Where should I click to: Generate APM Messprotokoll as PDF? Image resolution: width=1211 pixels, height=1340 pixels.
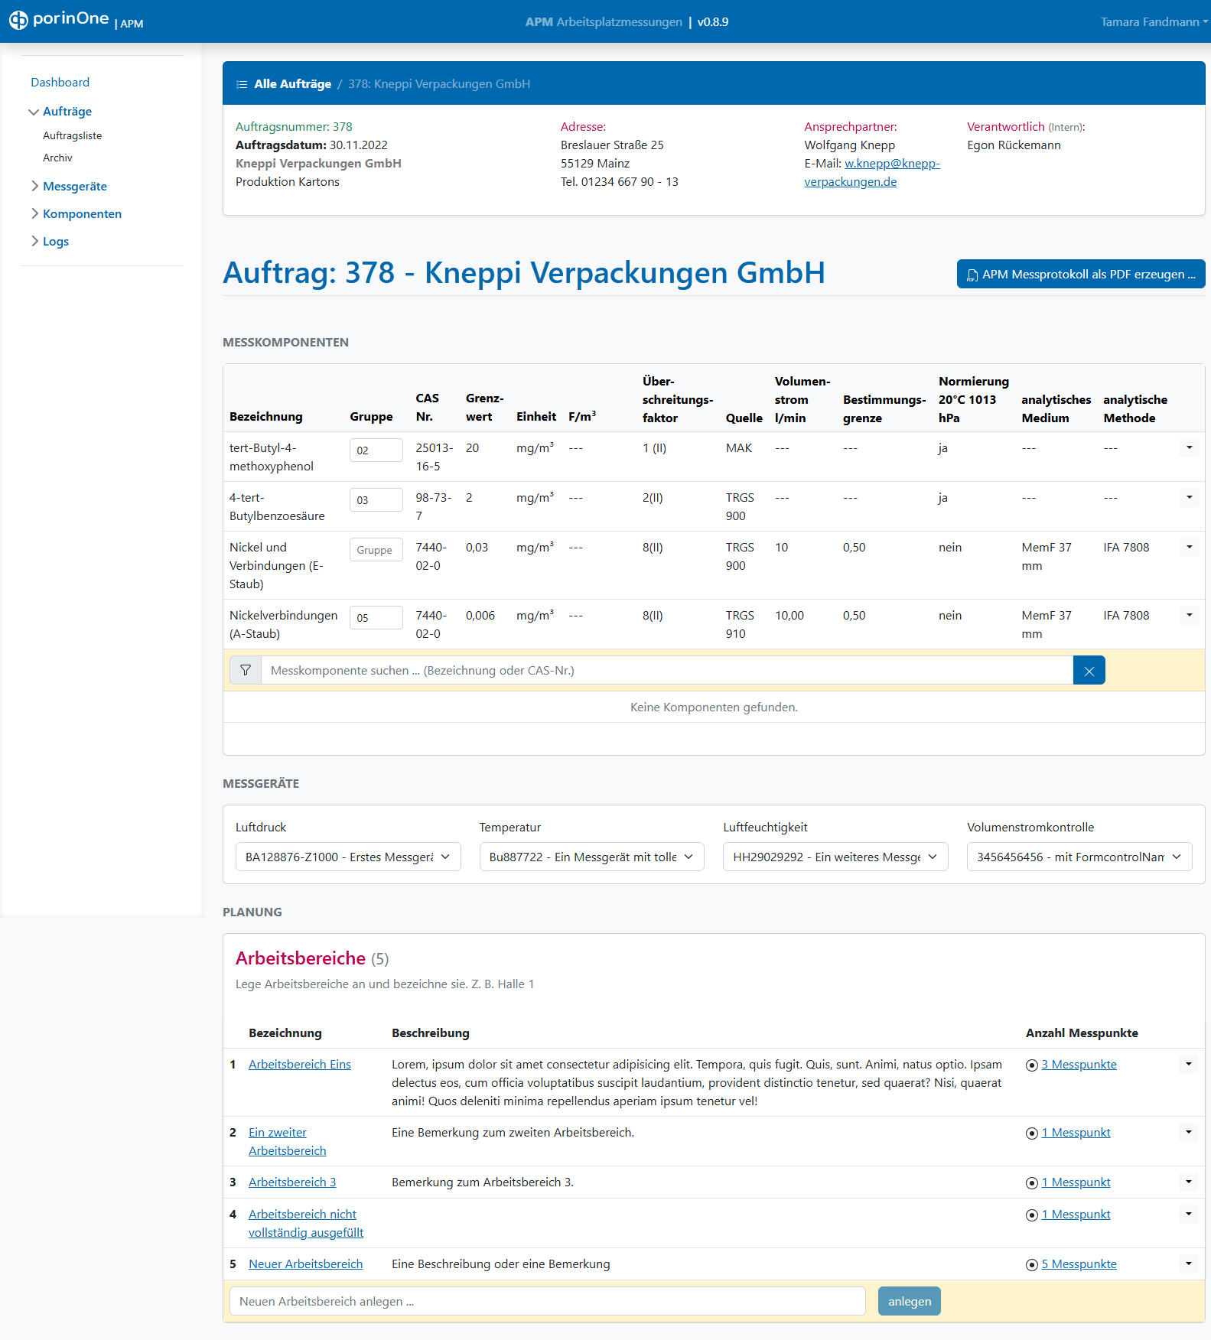(1080, 275)
